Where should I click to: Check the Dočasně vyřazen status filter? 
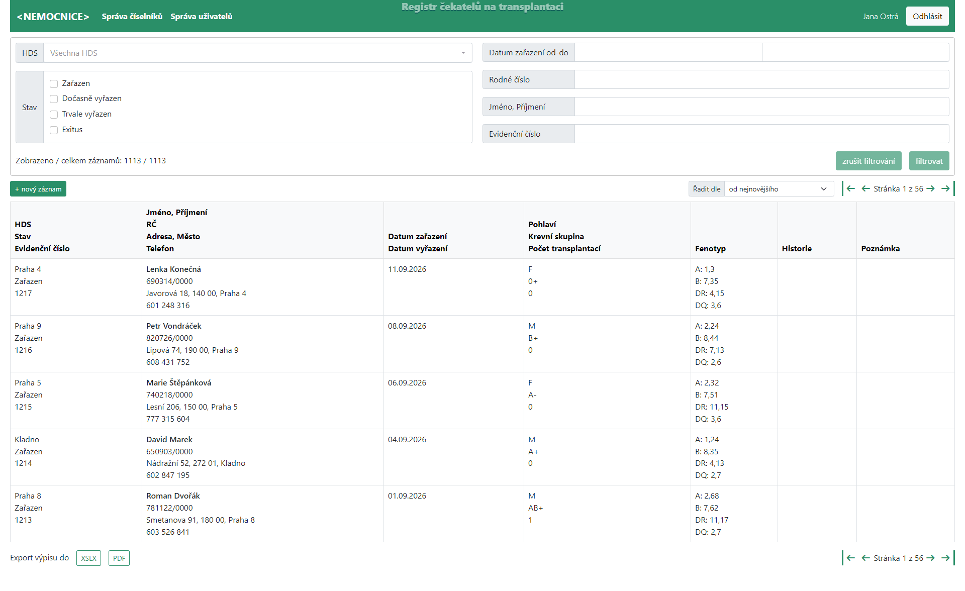[x=54, y=99]
